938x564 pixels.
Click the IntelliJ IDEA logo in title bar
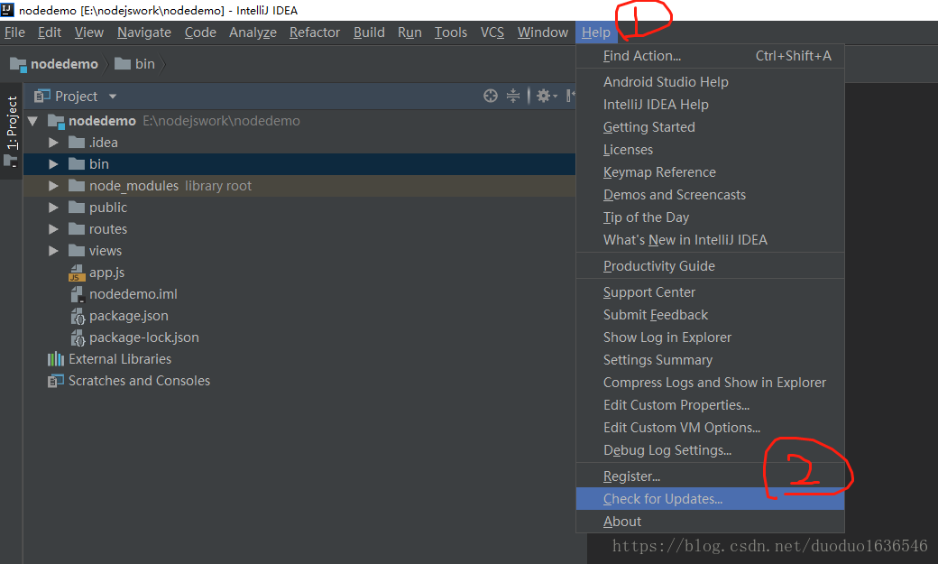click(7, 10)
